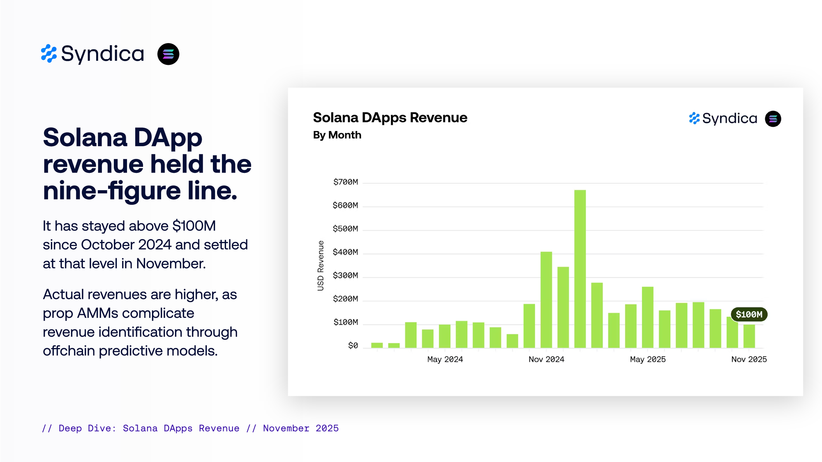Click the Syndica logo at top left
The image size is (822, 462).
pyautogui.click(x=93, y=54)
